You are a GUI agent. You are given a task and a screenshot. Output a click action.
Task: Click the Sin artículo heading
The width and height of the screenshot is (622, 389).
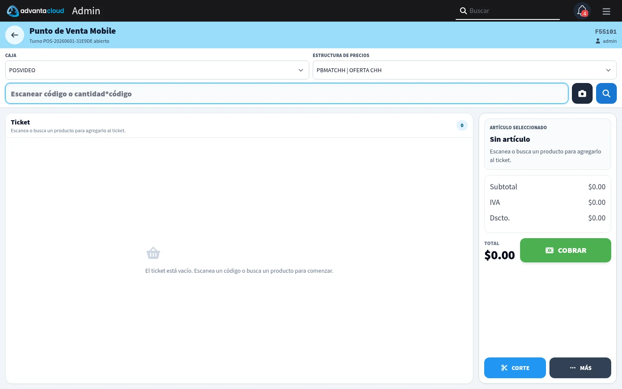[x=510, y=139]
